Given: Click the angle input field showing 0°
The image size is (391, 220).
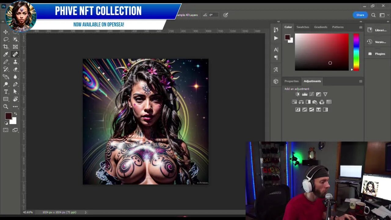Looking at the screenshot, I should tap(214, 15).
